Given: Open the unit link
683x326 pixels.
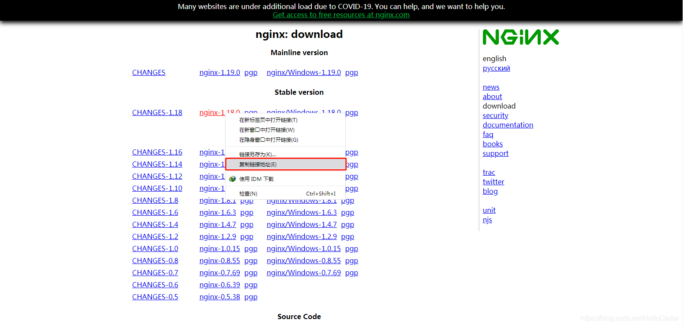Looking at the screenshot, I should click(x=489, y=210).
